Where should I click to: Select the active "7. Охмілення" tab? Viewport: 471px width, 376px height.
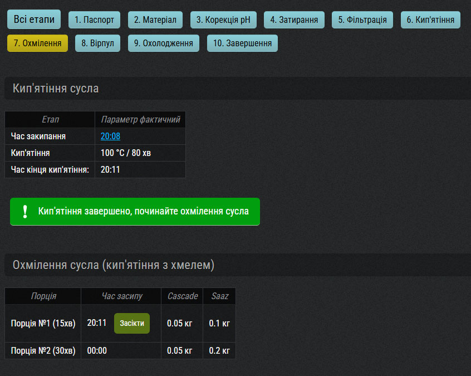(37, 43)
